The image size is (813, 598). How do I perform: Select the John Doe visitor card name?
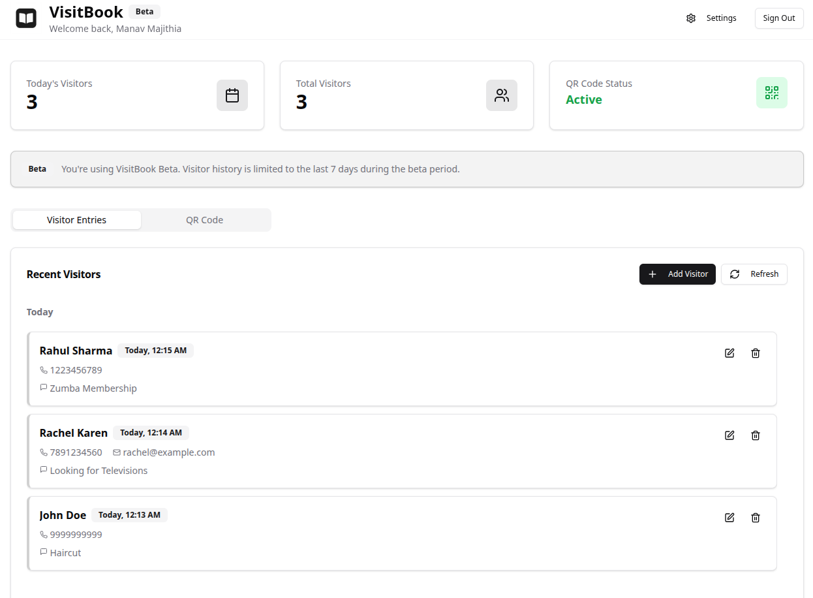pos(63,515)
